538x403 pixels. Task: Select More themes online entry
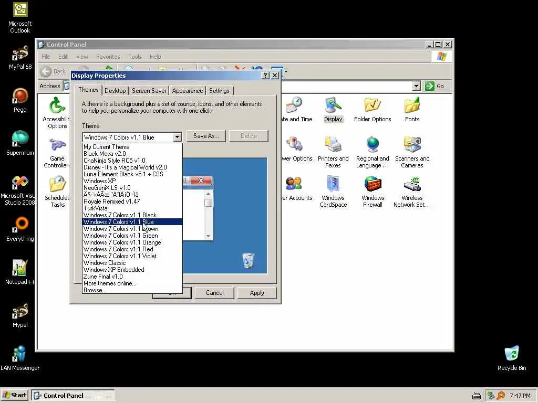[132, 283]
